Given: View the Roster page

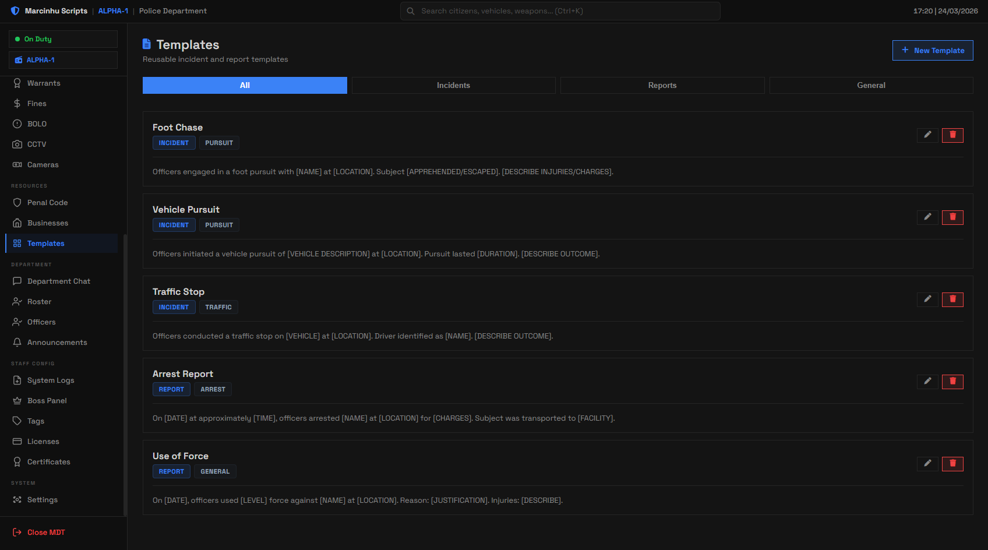Looking at the screenshot, I should (x=62, y=302).
